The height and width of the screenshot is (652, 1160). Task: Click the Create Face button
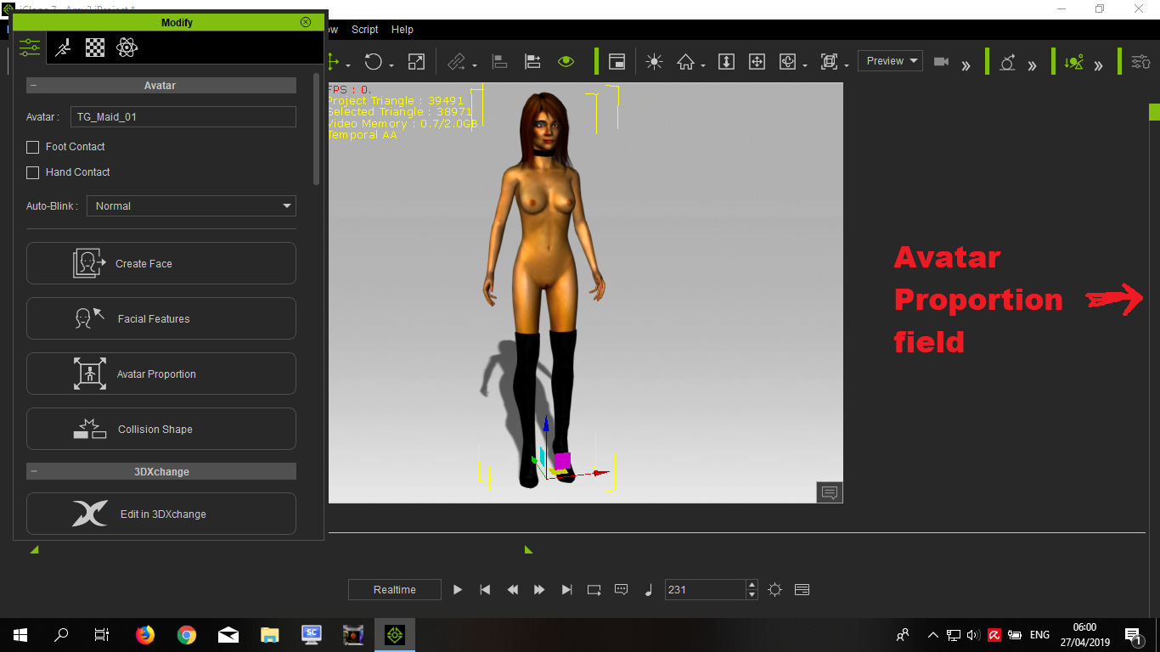pyautogui.click(x=161, y=263)
